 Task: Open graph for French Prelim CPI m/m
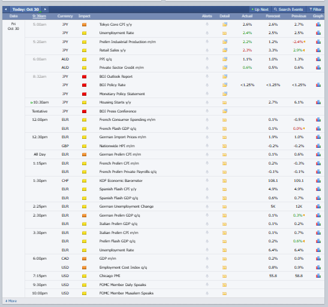(318, 163)
